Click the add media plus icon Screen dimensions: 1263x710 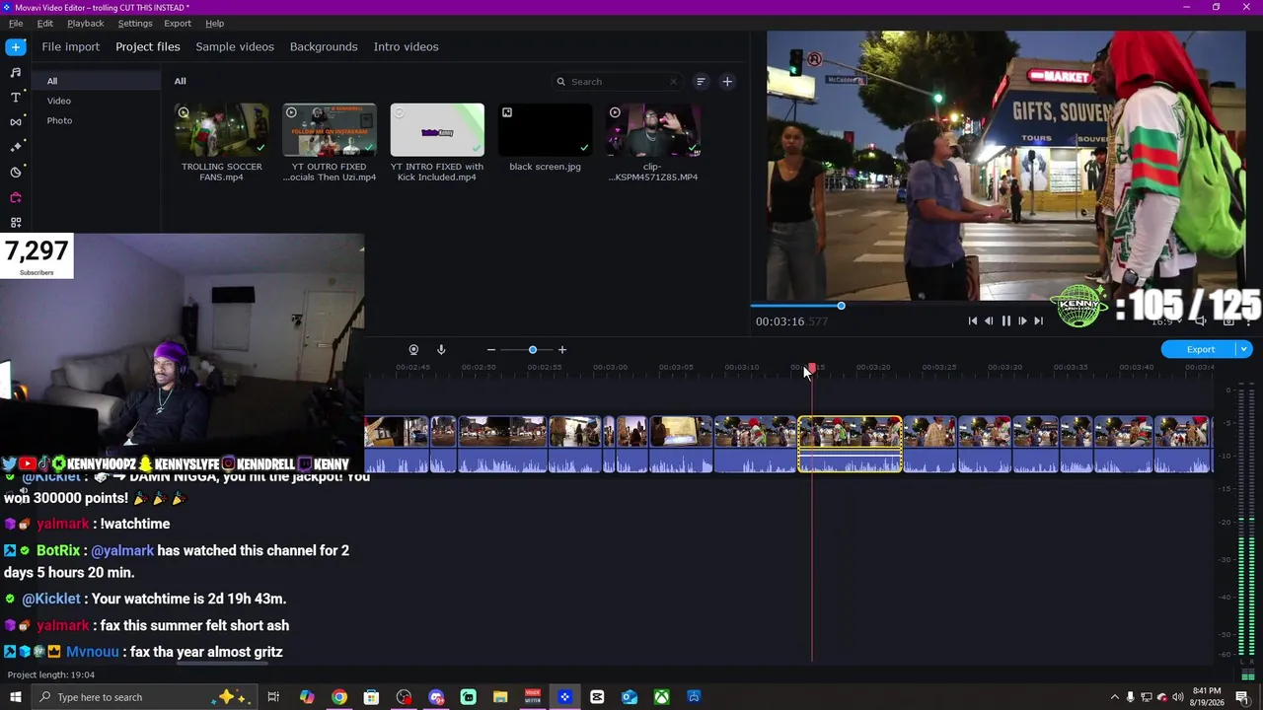click(x=727, y=82)
